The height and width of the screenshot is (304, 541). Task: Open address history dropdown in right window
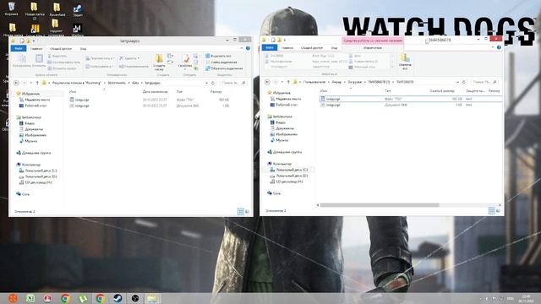click(x=457, y=82)
